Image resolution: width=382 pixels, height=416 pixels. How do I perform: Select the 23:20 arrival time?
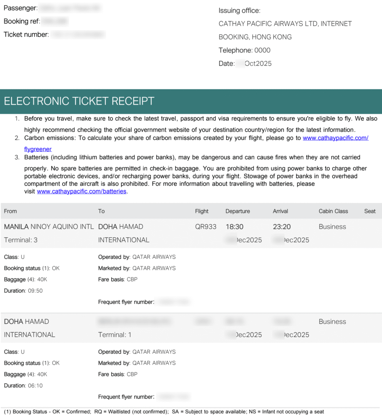[282, 227]
